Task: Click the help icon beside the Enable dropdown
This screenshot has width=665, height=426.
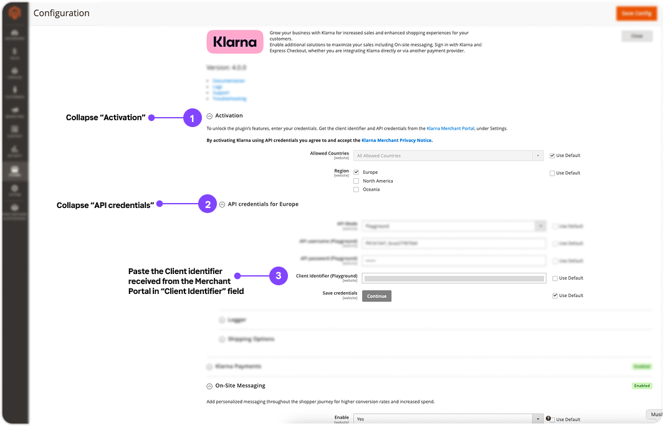Action: coord(548,419)
